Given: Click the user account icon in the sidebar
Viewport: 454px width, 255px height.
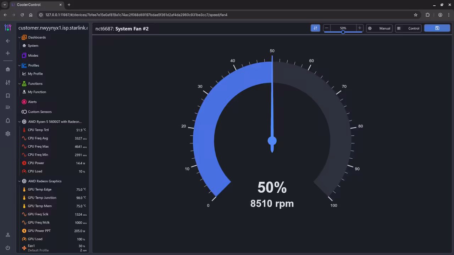Looking at the screenshot, I should click(8, 235).
